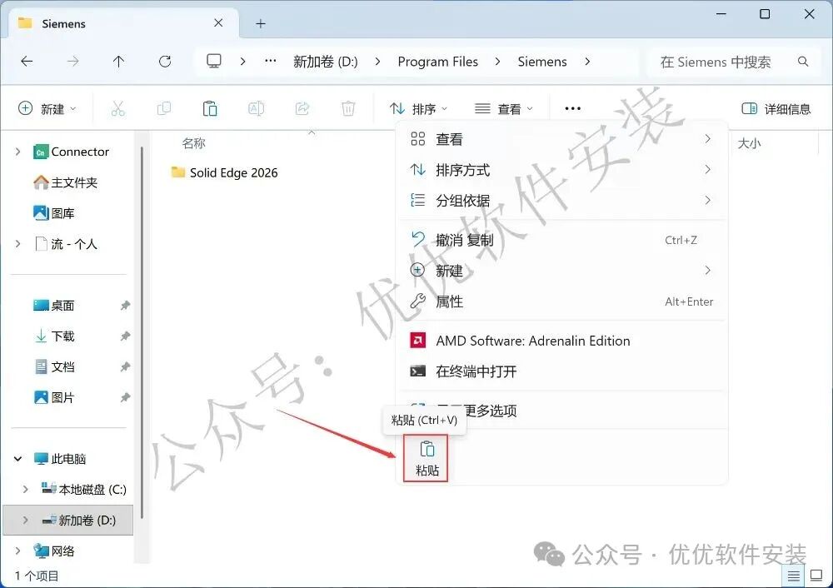Screen dimensions: 833x588
Task: Switch to details list view icon
Action: [x=793, y=576]
